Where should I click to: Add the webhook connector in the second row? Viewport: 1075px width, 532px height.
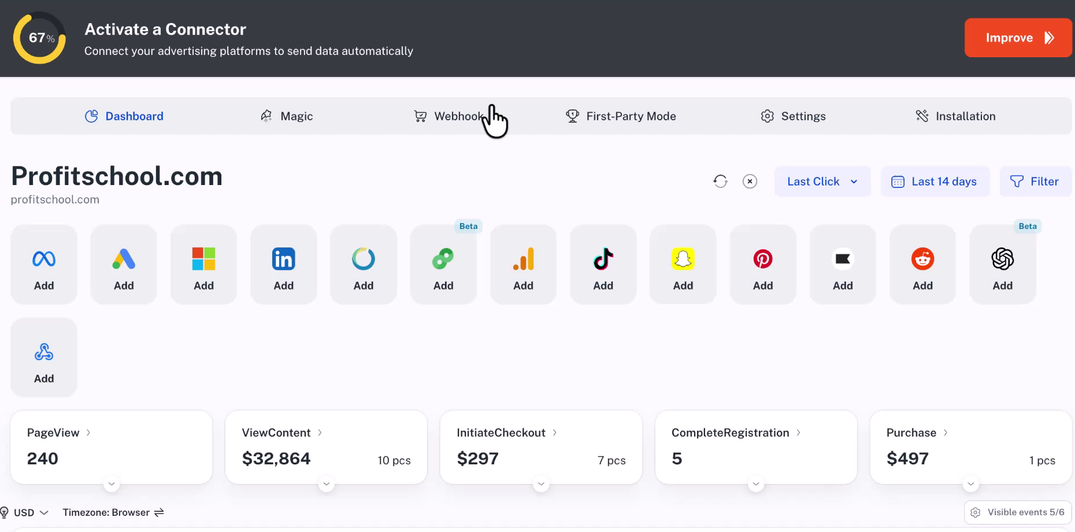pyautogui.click(x=44, y=357)
